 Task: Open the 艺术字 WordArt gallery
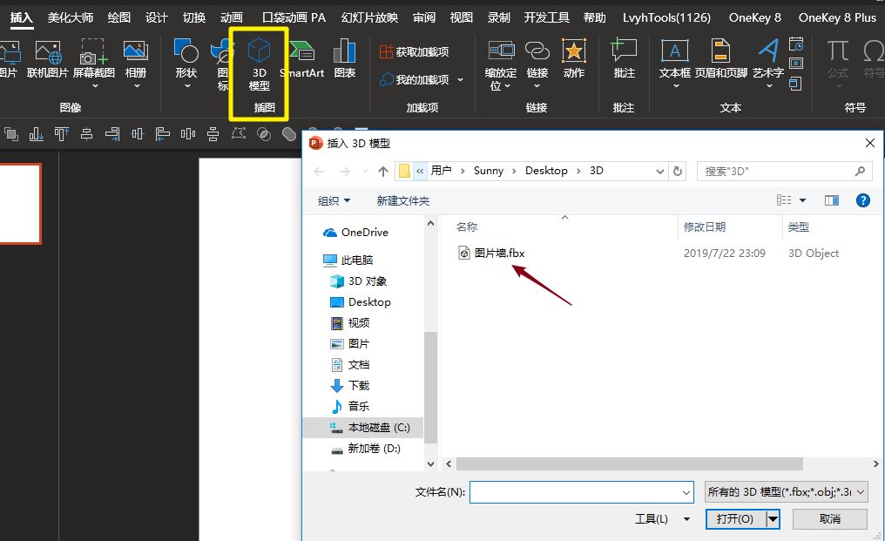(768, 64)
